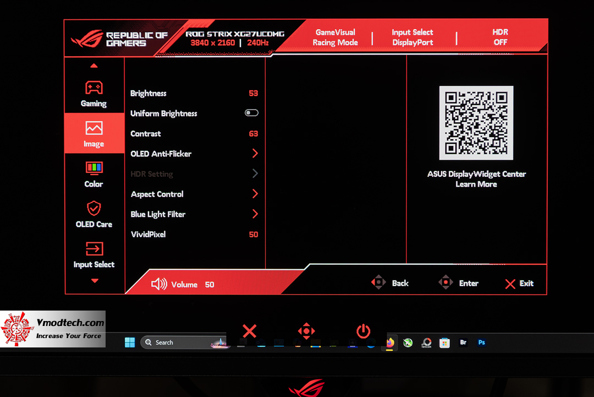Click the Contrast value 63
The image size is (594, 397).
pyautogui.click(x=253, y=133)
